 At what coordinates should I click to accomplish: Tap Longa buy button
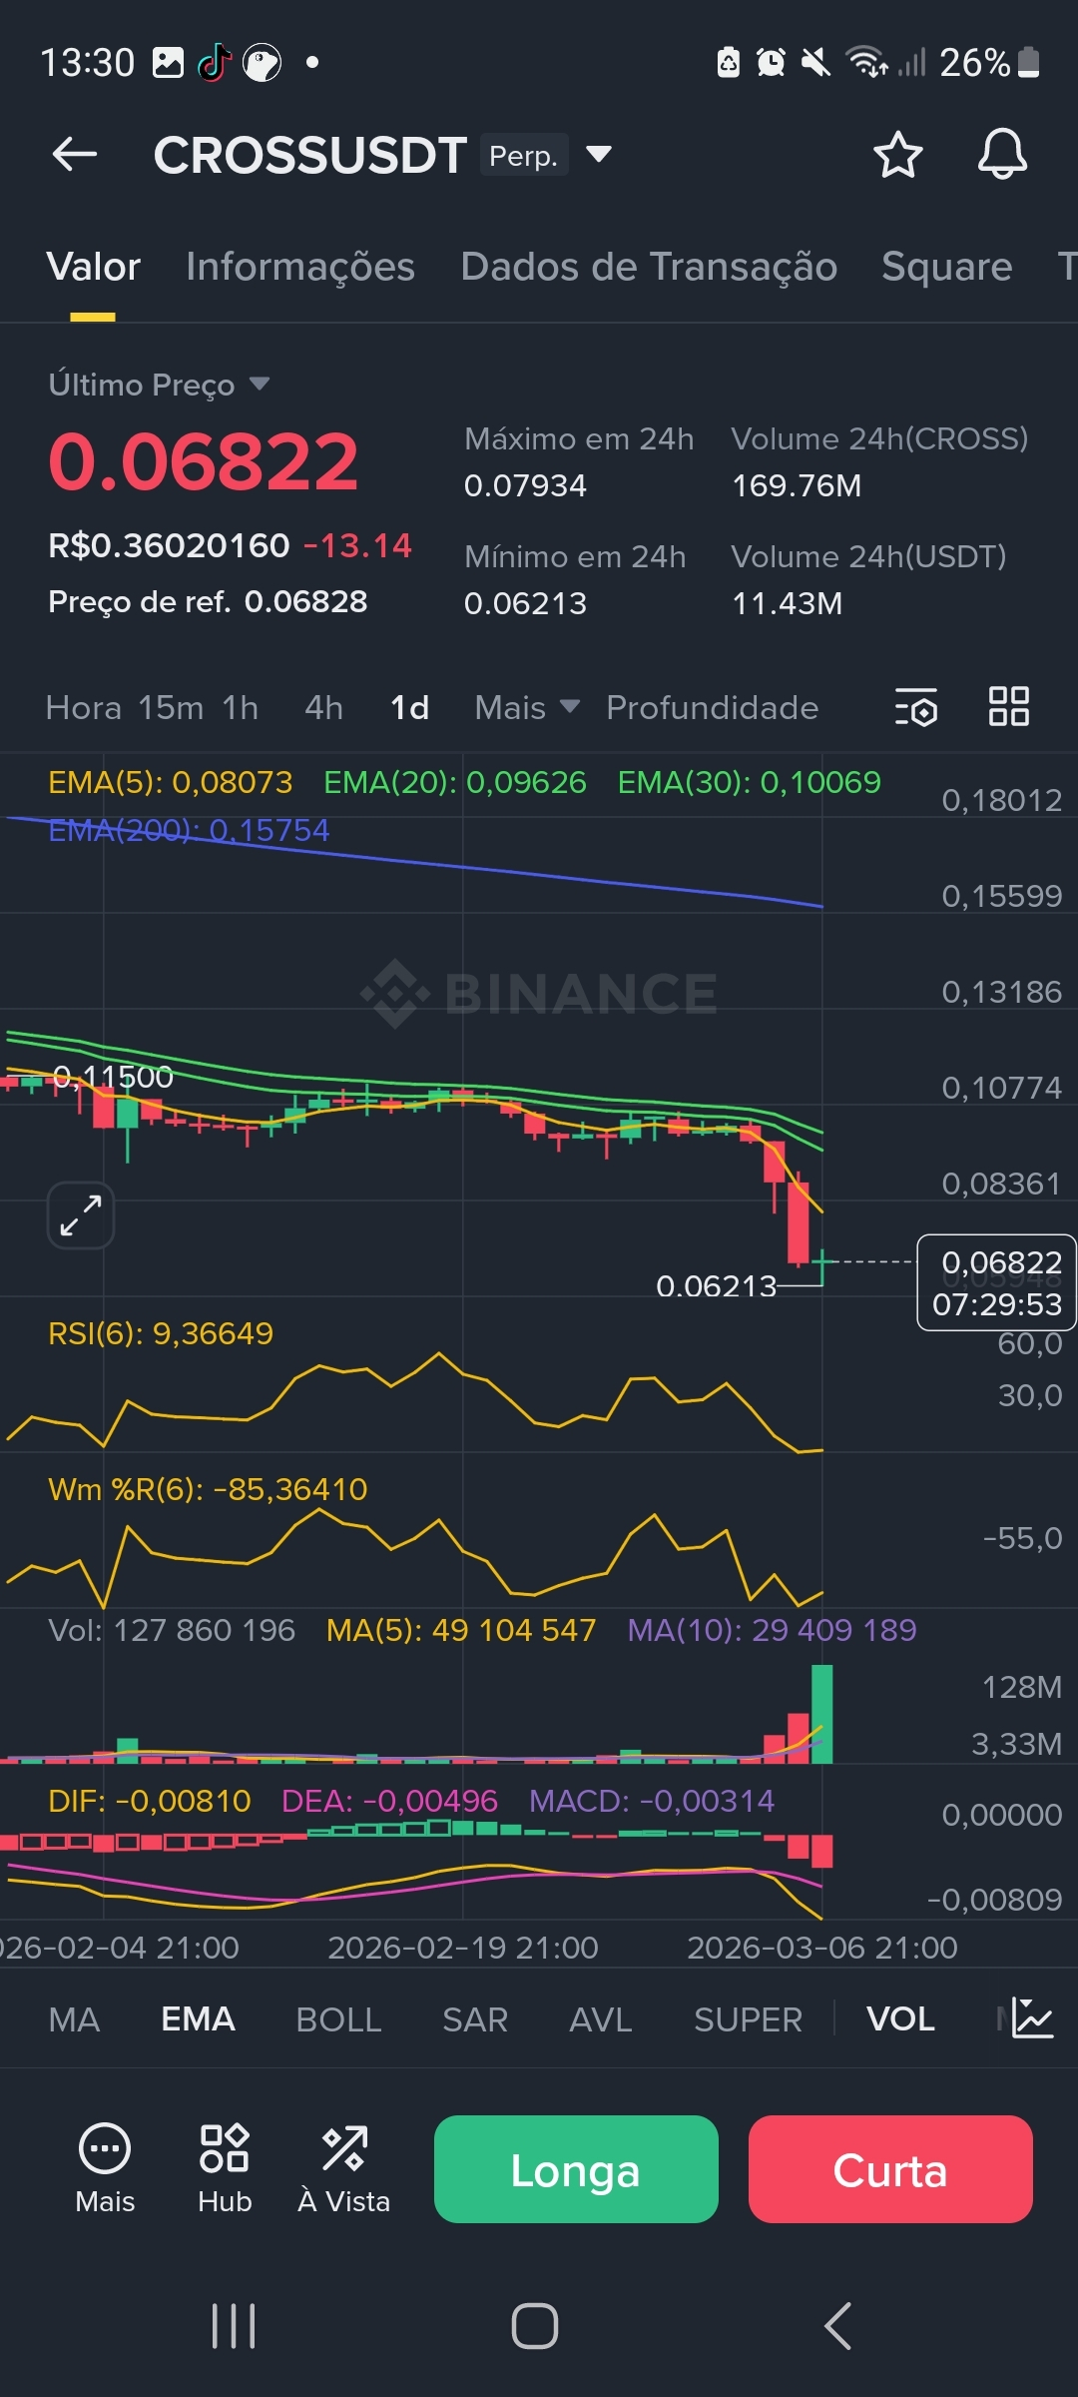576,2168
